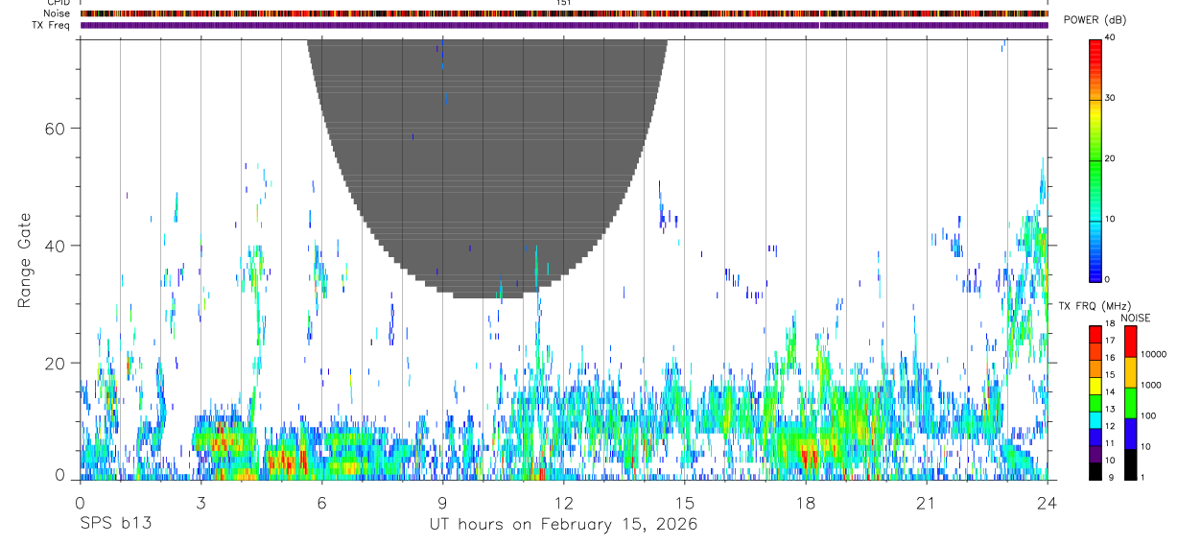This screenshot has width=1178, height=544.
Task: Click the 17 MHz label on TX frequency scale
Action: (1109, 341)
